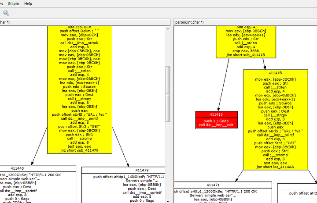
Task: Click "push offset aHttp1_1404NotF" line in node 411479
Action: pyautogui.click(x=129, y=177)
